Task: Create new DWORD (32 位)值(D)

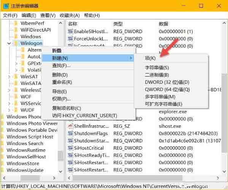Action: click(x=172, y=82)
